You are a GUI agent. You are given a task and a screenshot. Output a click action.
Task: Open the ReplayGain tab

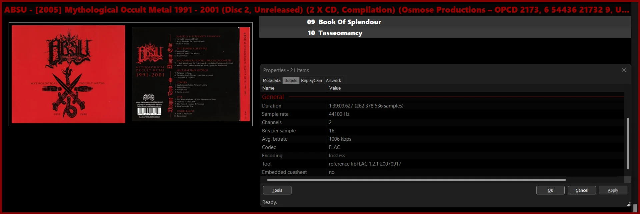[x=311, y=80]
